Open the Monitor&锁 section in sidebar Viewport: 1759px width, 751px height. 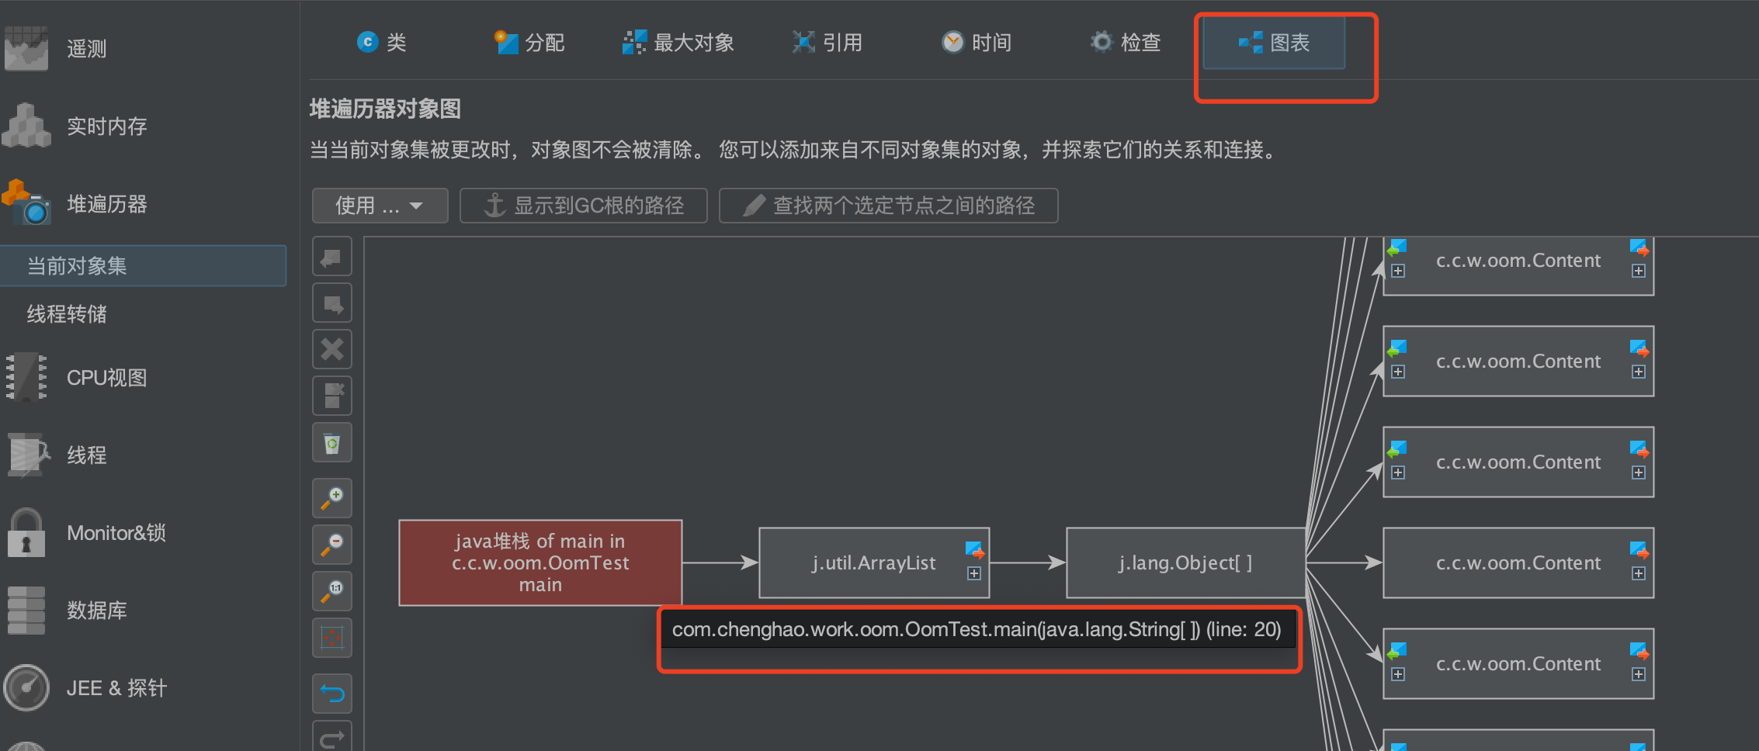tap(116, 533)
